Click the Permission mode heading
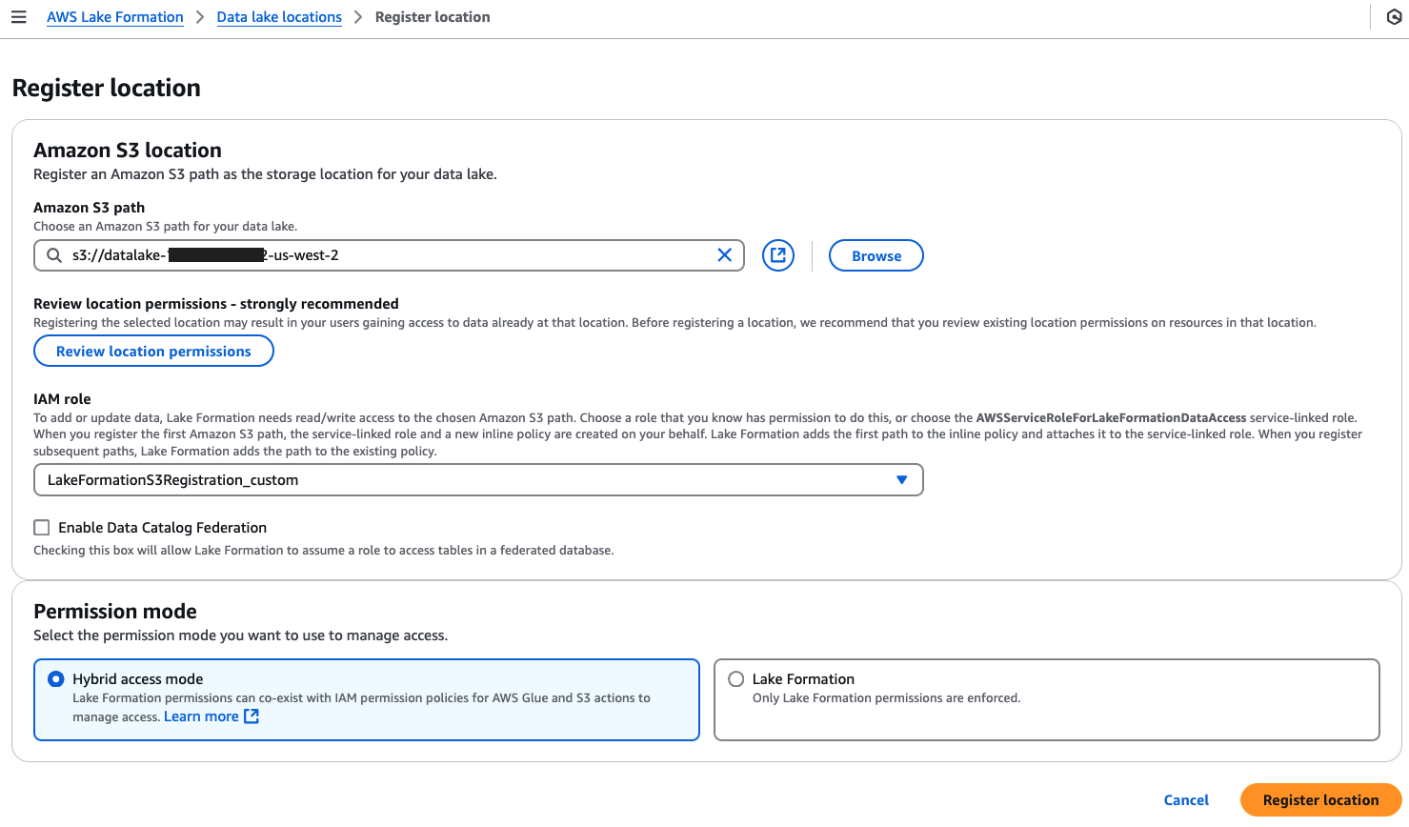 point(115,612)
